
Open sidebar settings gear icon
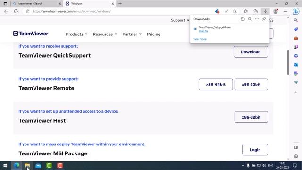(296, 156)
